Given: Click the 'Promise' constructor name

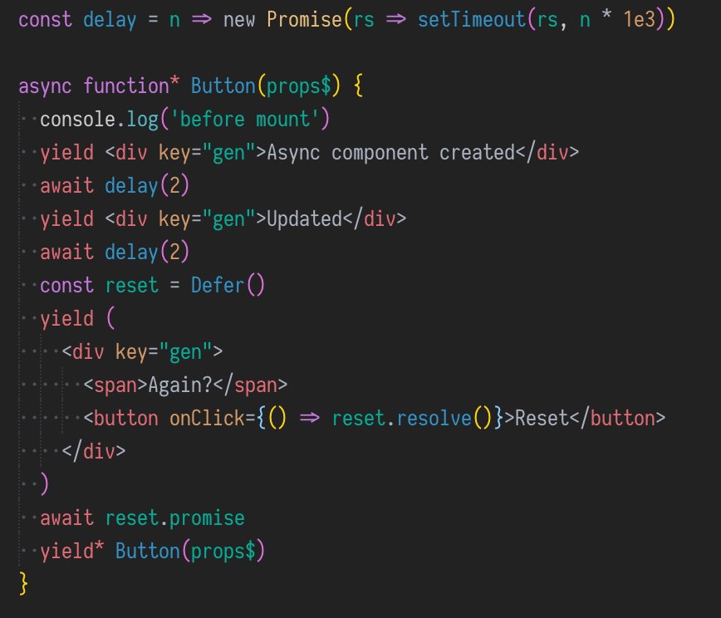Looking at the screenshot, I should pos(304,20).
